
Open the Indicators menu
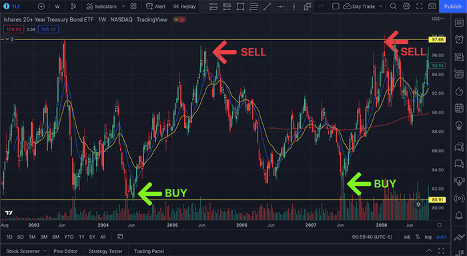101,6
